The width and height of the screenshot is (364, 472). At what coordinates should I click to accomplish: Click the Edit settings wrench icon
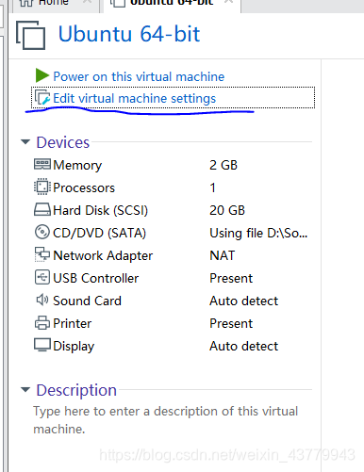click(x=42, y=98)
